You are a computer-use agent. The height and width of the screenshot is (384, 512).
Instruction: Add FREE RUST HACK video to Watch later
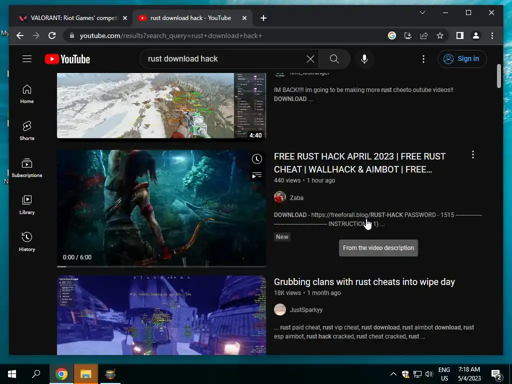point(257,159)
